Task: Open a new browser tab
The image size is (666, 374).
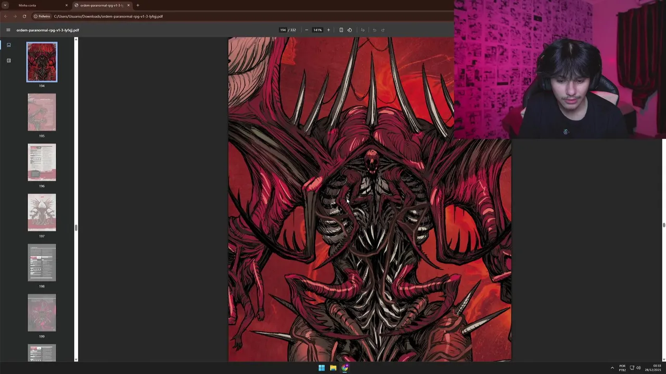Action: [x=138, y=5]
